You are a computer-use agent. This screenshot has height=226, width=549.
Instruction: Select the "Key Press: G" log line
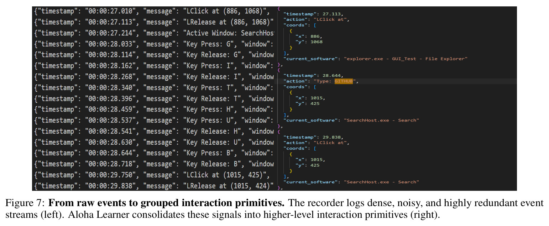pyautogui.click(x=154, y=44)
